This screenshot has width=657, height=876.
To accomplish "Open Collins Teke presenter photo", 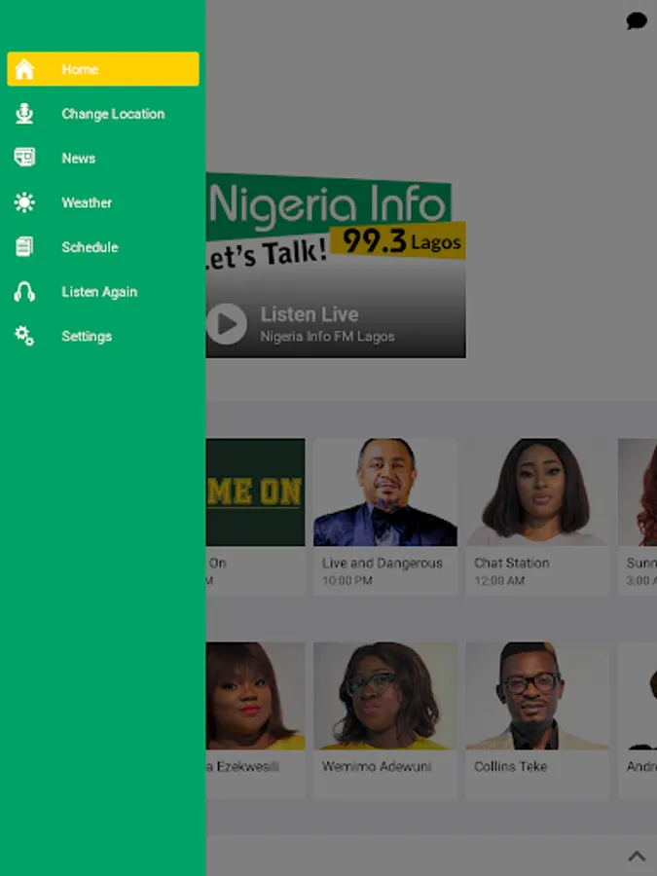I will (x=537, y=696).
